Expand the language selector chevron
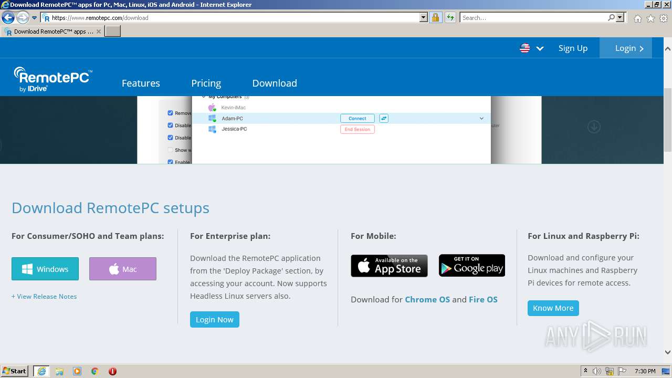The height and width of the screenshot is (378, 672). 540,48
